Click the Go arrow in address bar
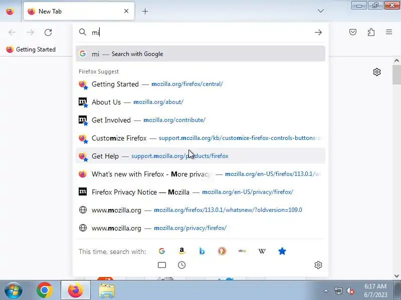This screenshot has height=300, width=401. [318, 32]
